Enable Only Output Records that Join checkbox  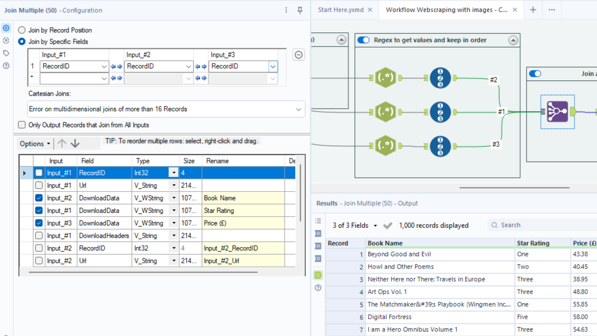click(x=22, y=125)
